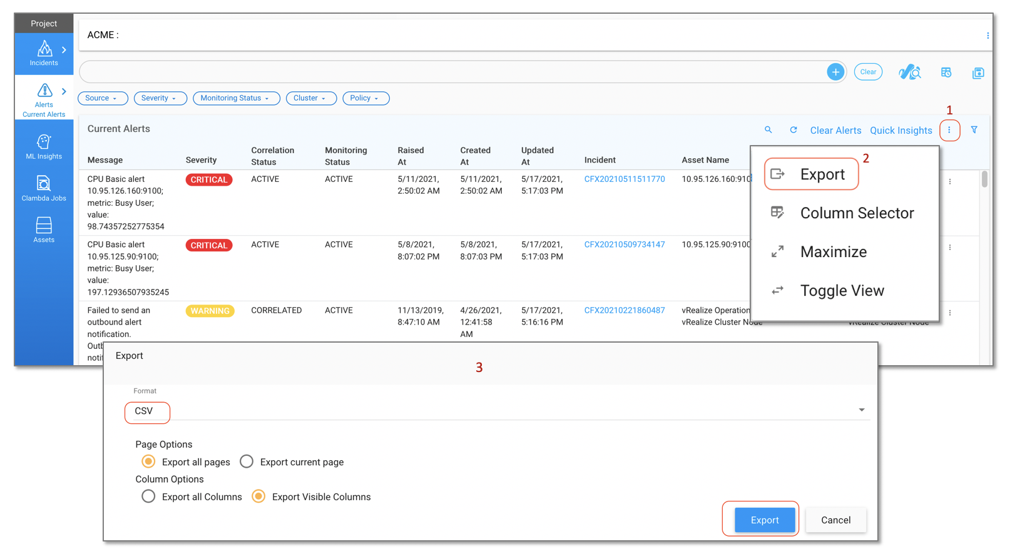The width and height of the screenshot is (1015, 559).
Task: Click the blue plus add-filter button
Action: 835,72
